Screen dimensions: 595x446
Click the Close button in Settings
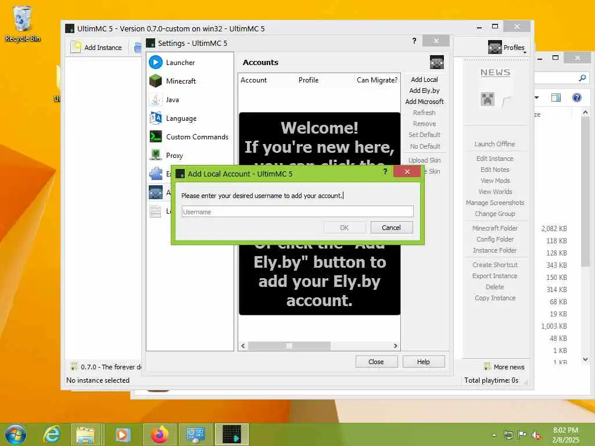coord(377,362)
